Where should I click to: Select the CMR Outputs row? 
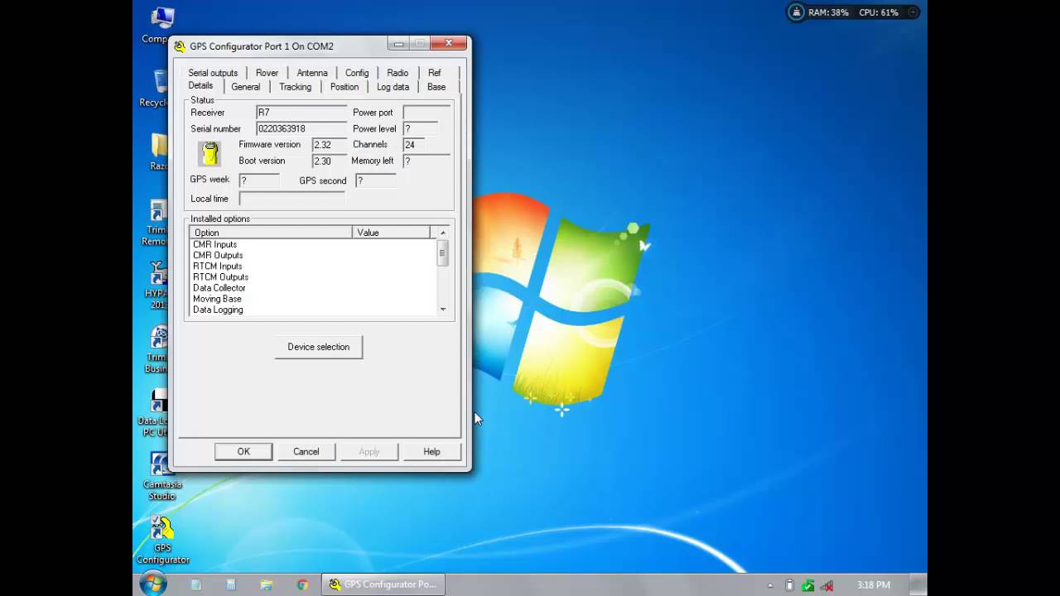[312, 256]
